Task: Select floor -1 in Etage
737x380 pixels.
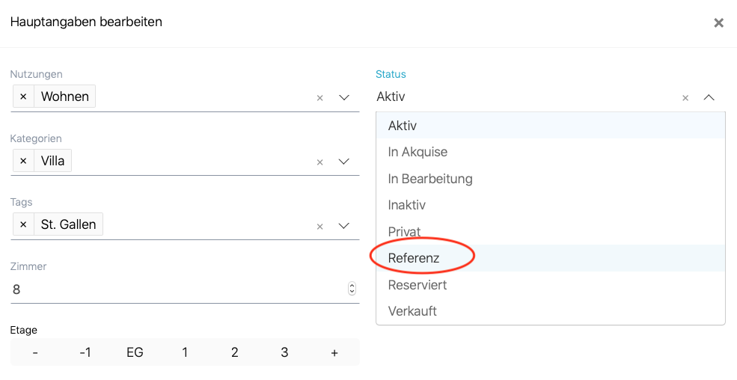Action: pos(85,352)
